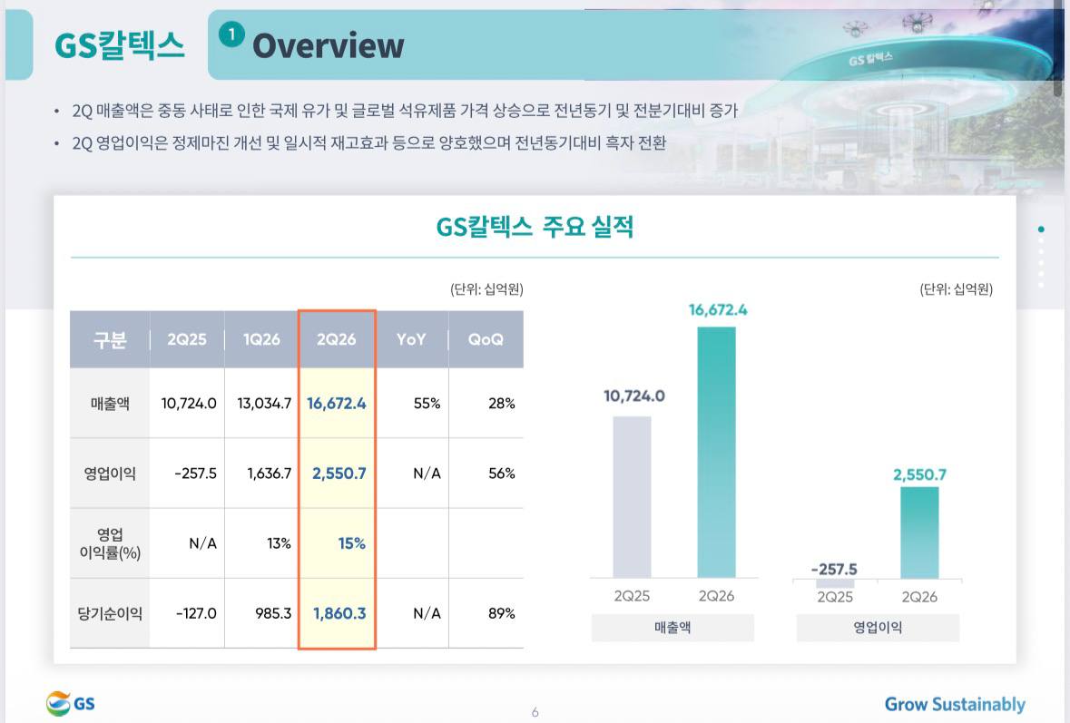
Task: Click the 매출액 row label in table
Action: point(110,404)
